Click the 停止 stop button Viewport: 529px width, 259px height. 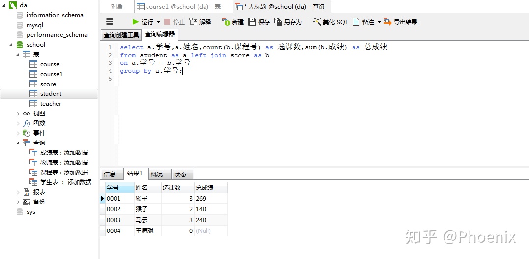coord(175,22)
